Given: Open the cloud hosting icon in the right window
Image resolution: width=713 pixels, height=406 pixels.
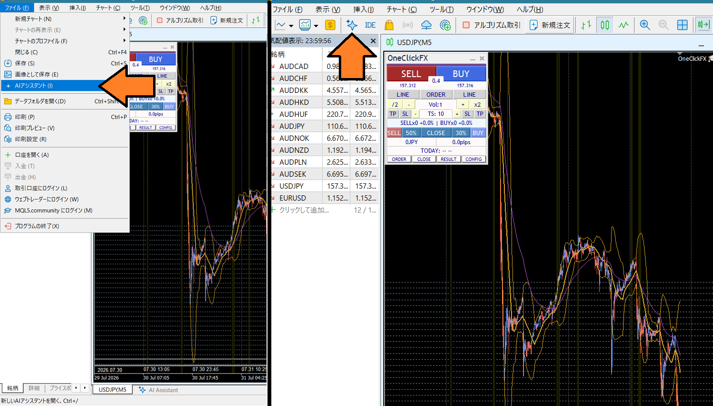Looking at the screenshot, I should (426, 25).
